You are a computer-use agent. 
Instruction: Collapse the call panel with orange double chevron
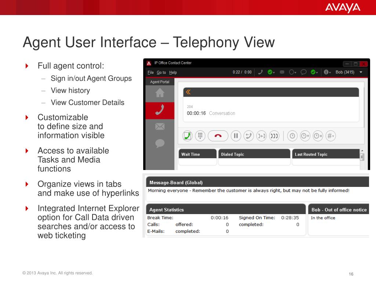[188, 92]
